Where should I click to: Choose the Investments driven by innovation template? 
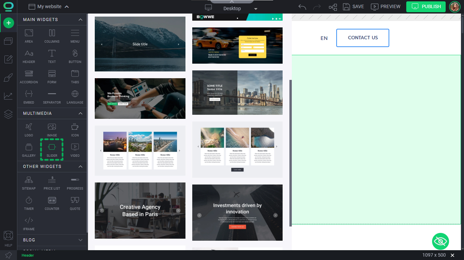click(237, 213)
